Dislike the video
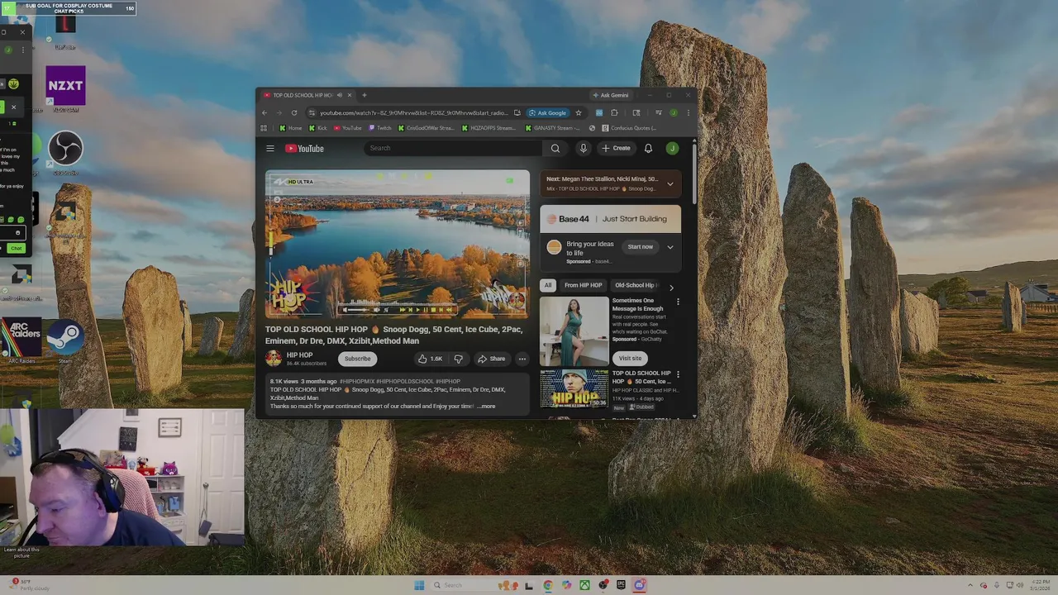This screenshot has height=595, width=1058. [458, 359]
